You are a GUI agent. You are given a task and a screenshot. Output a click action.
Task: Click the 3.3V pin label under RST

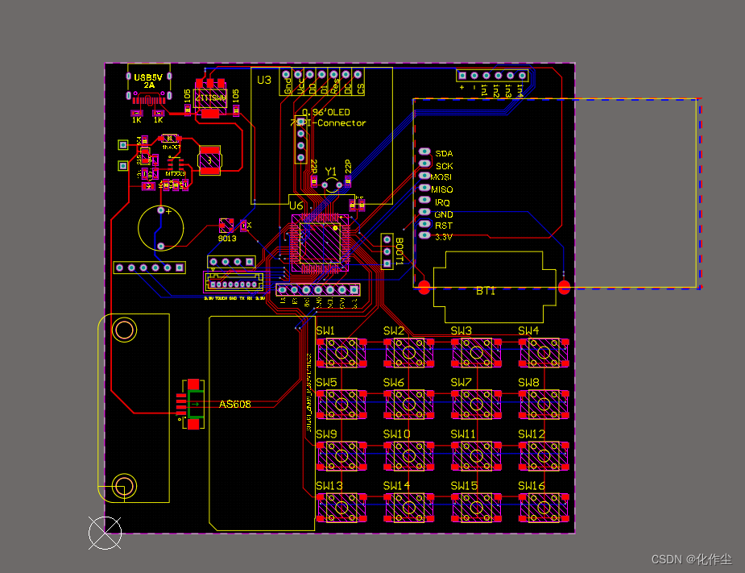pos(444,237)
